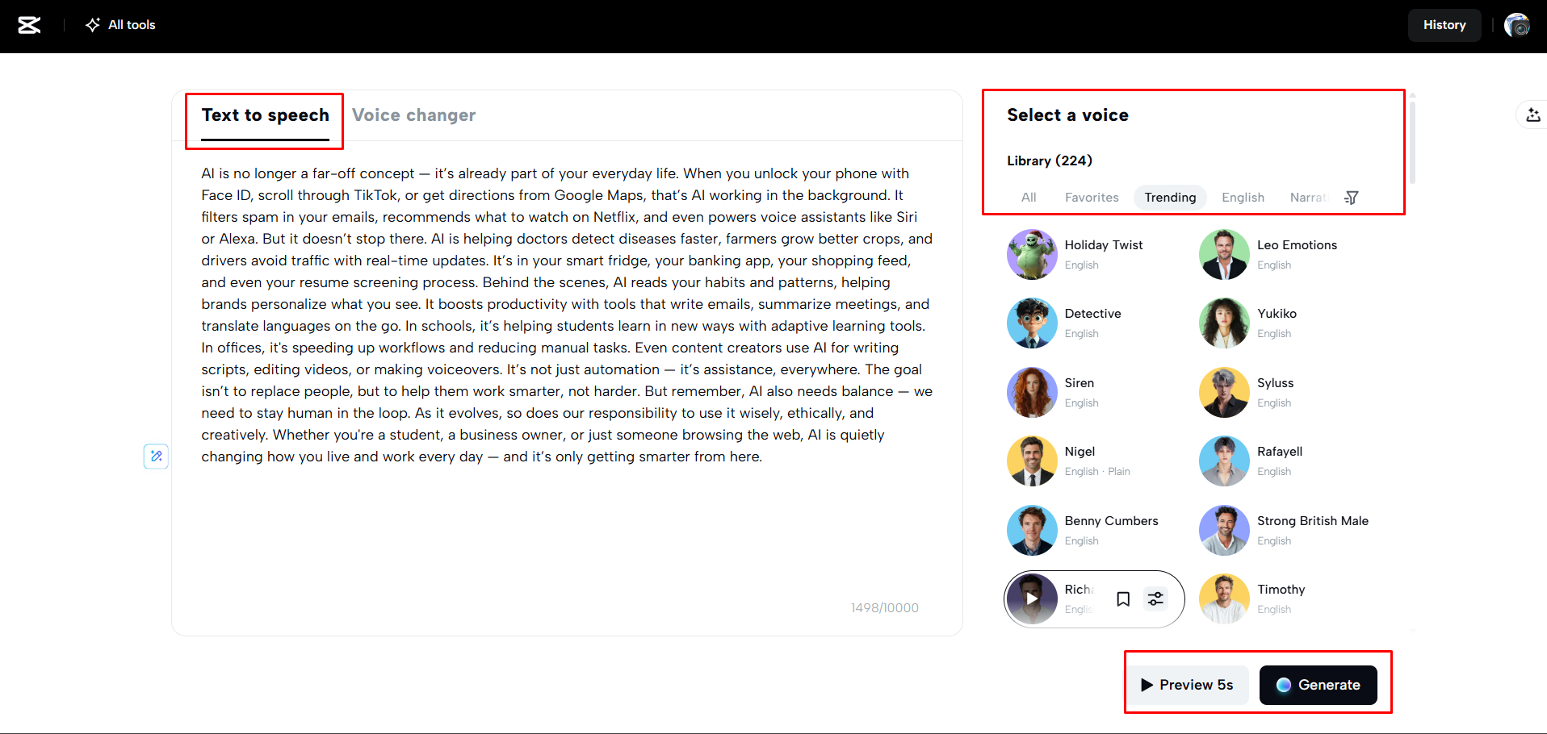
Task: Switch to the Voice changer tab
Action: [413, 115]
